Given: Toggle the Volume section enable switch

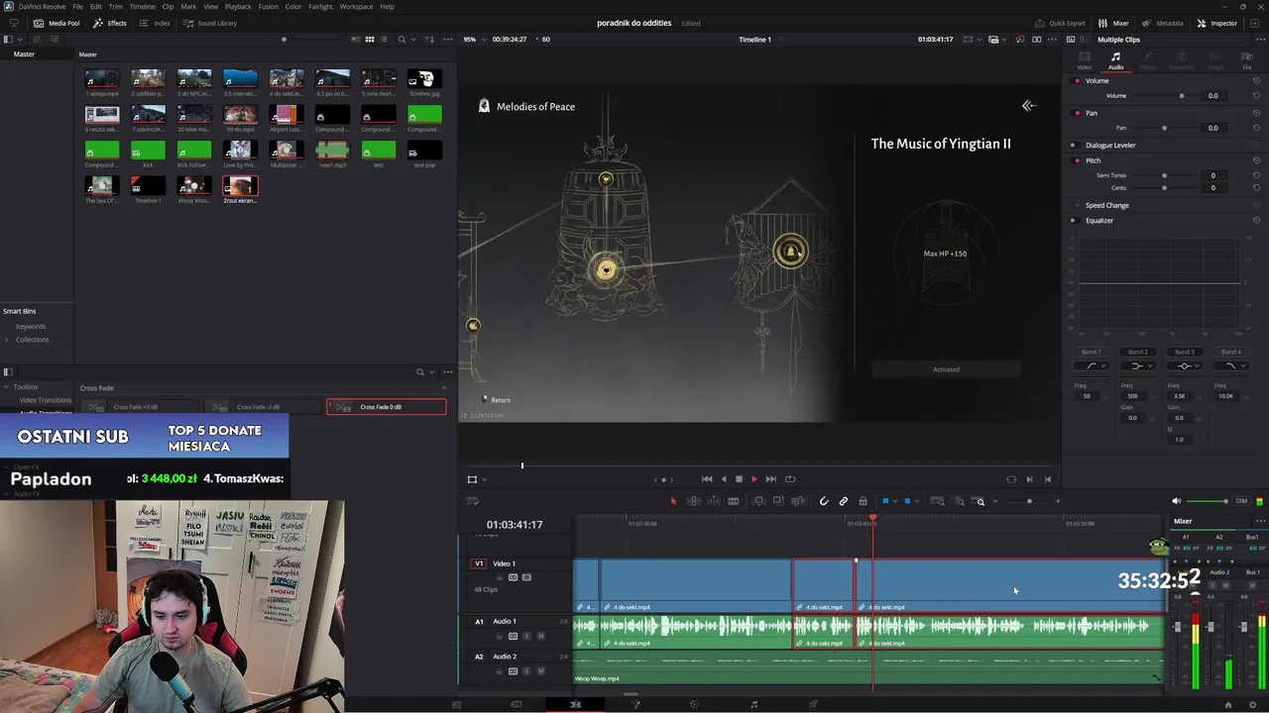Looking at the screenshot, I should (1076, 80).
